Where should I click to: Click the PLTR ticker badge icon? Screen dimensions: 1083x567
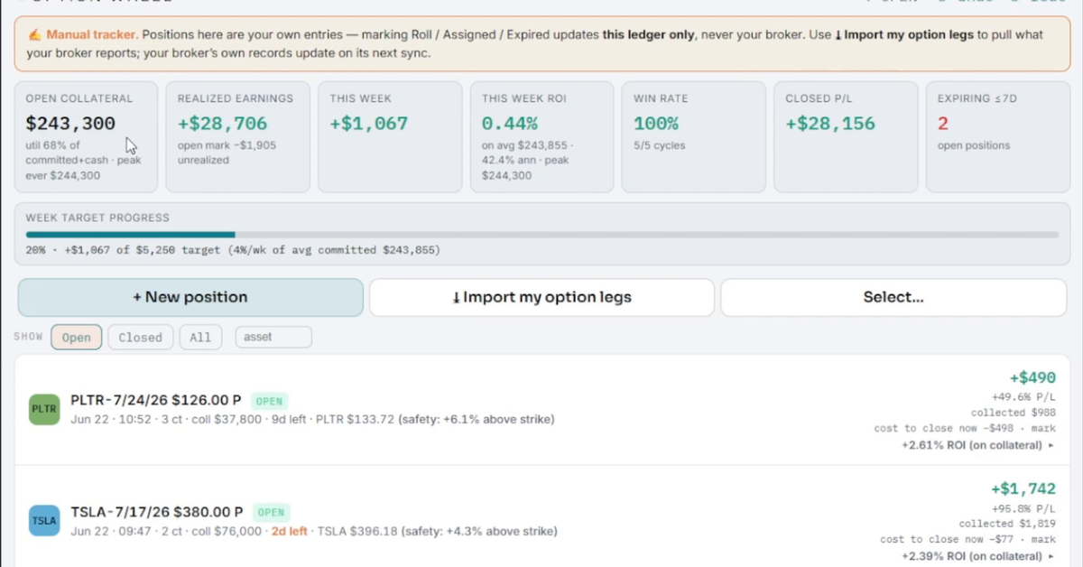(x=44, y=409)
